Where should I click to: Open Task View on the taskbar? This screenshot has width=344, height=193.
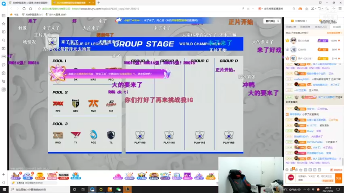click(x=83, y=190)
